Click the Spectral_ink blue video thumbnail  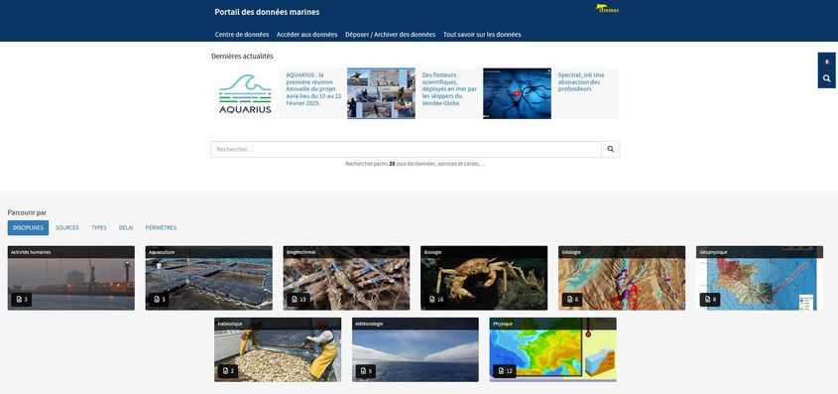point(517,93)
